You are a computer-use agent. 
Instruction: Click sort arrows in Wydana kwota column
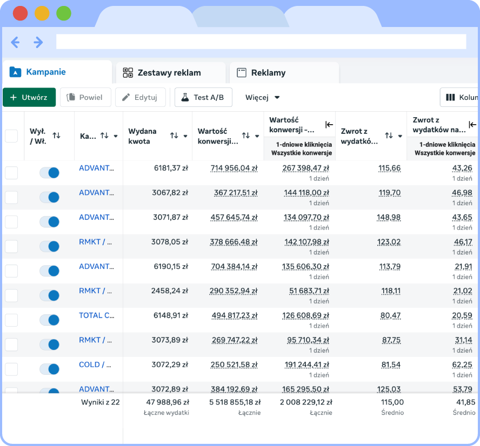pos(174,136)
